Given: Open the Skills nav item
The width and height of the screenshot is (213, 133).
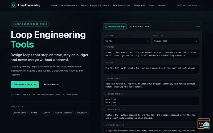Looking at the screenshot, I should pos(83,5).
